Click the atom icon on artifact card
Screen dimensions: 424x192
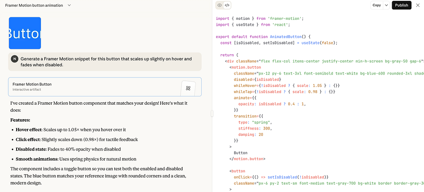(188, 88)
